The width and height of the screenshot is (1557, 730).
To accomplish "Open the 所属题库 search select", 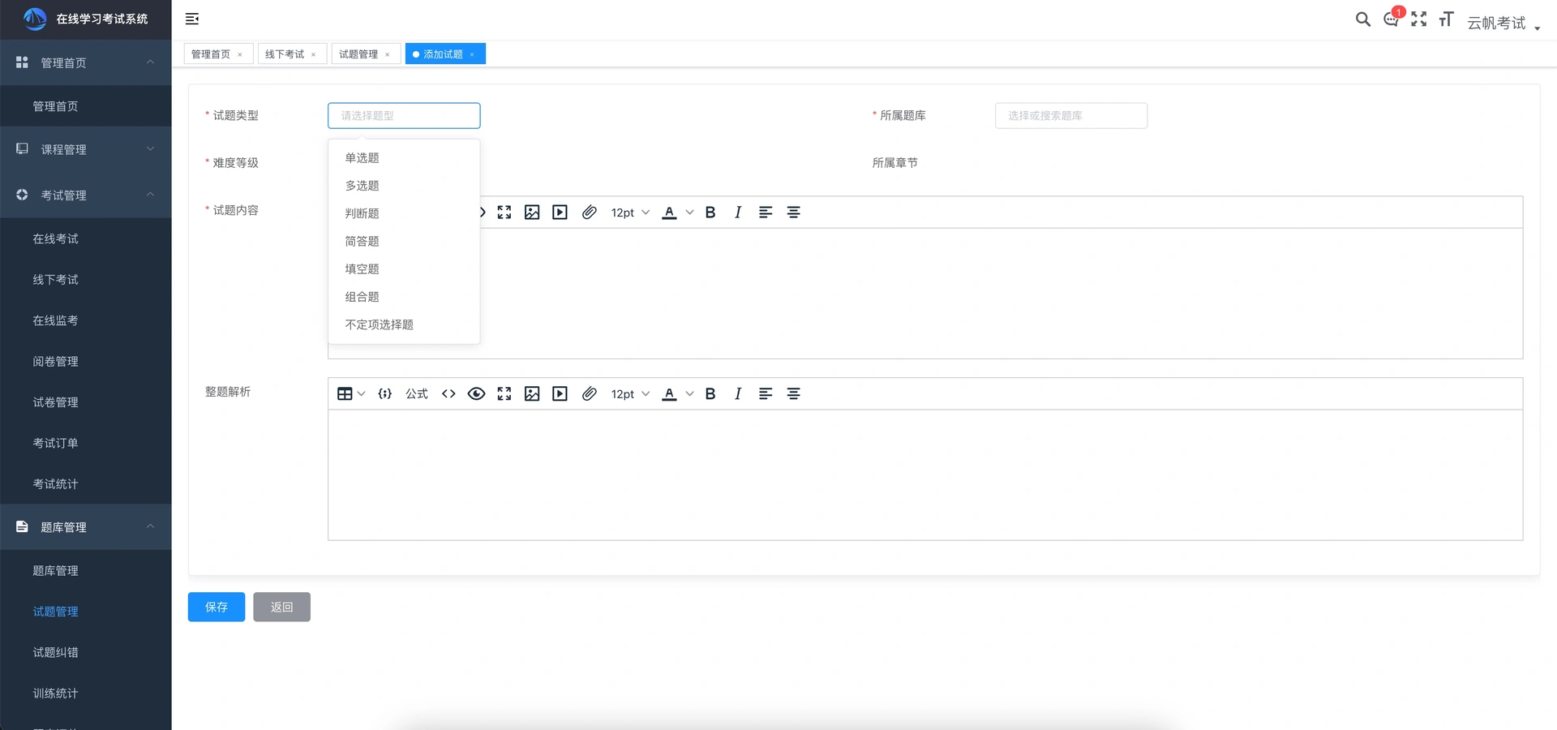I will [1071, 115].
